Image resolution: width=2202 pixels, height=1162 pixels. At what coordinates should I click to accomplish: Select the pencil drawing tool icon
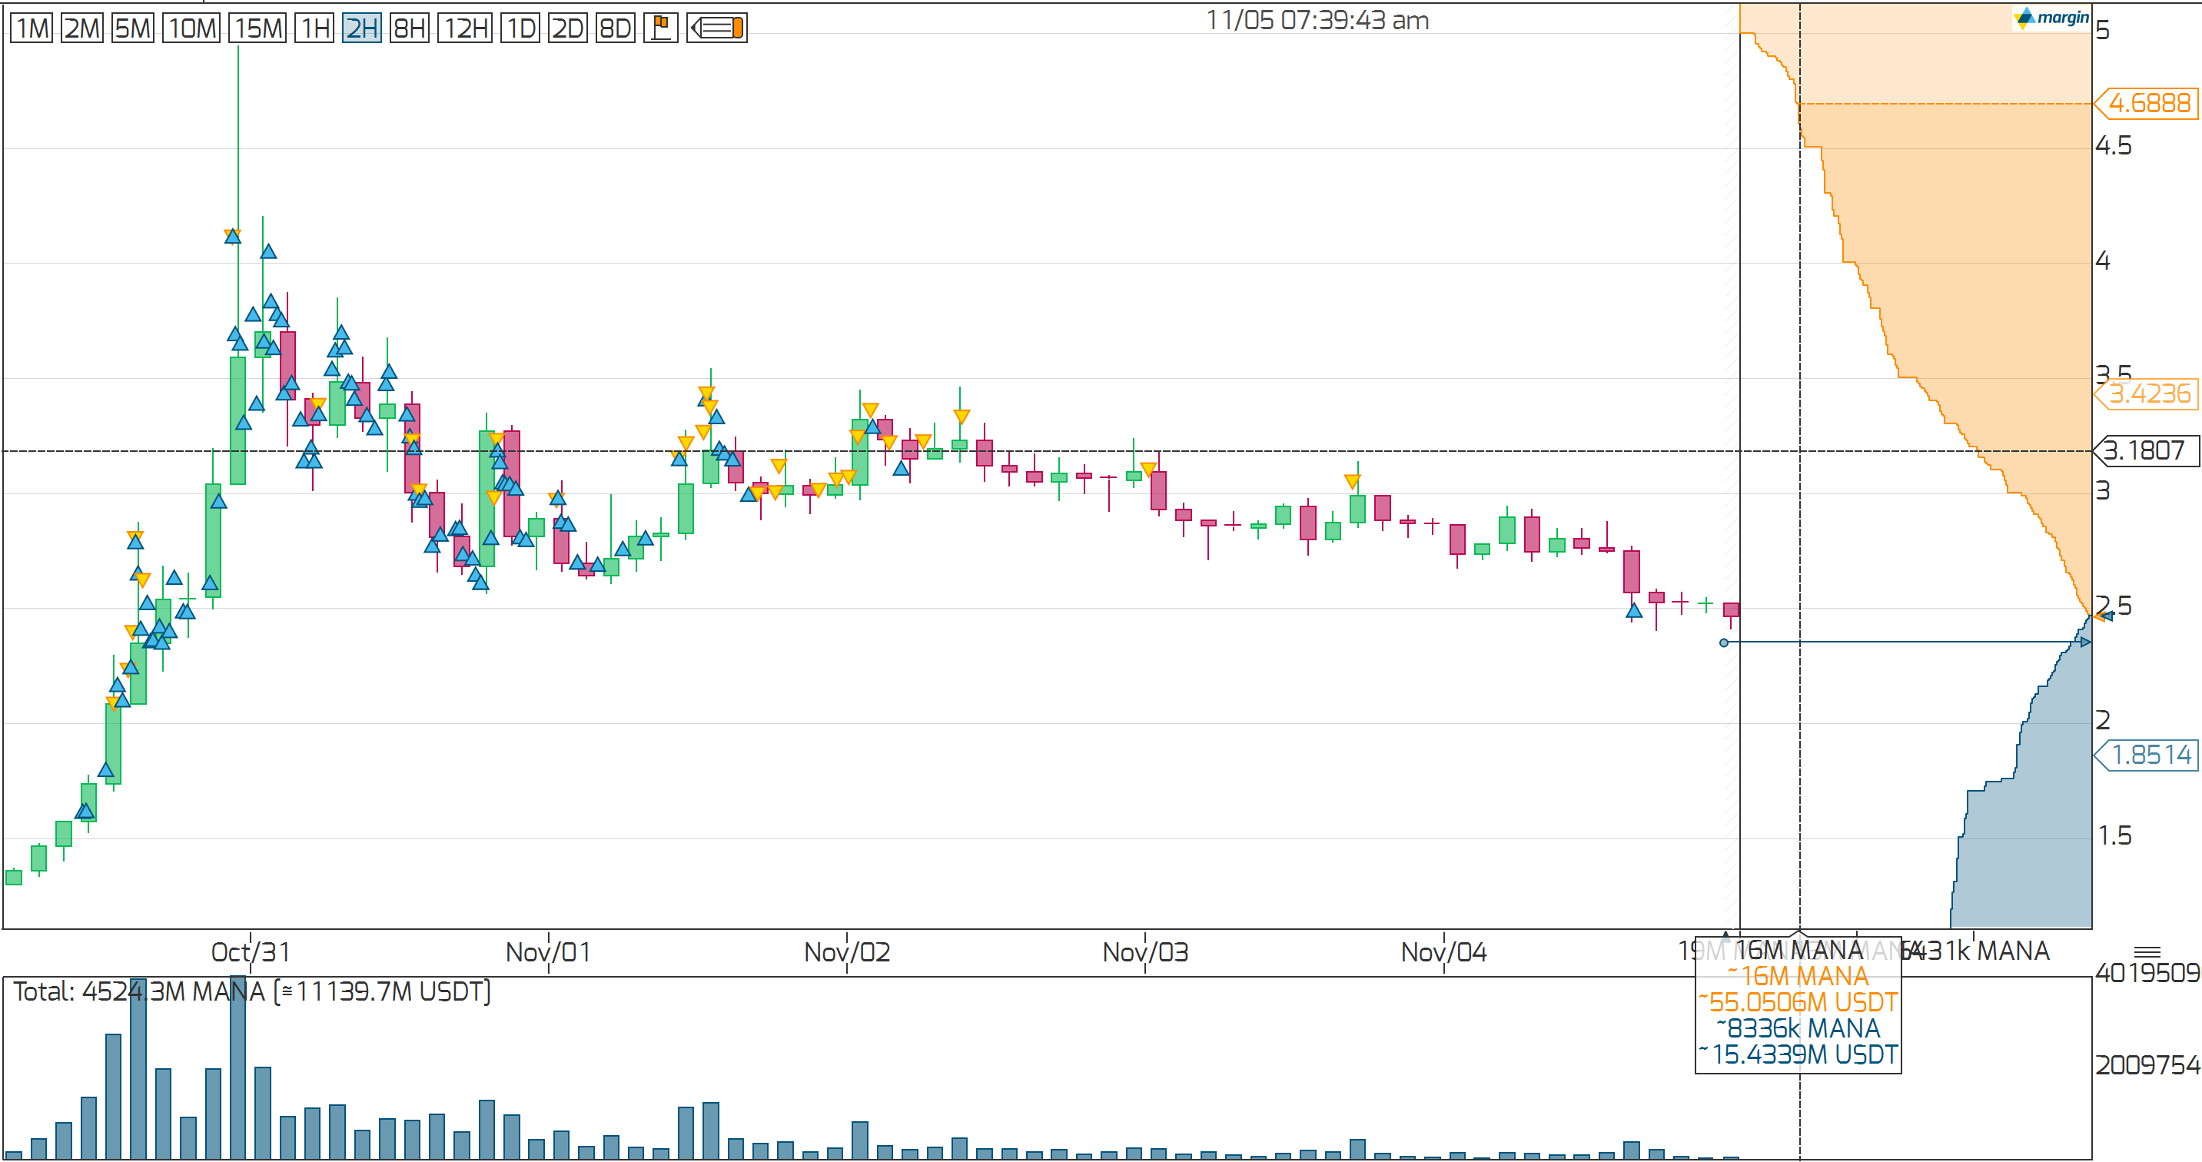(x=716, y=28)
